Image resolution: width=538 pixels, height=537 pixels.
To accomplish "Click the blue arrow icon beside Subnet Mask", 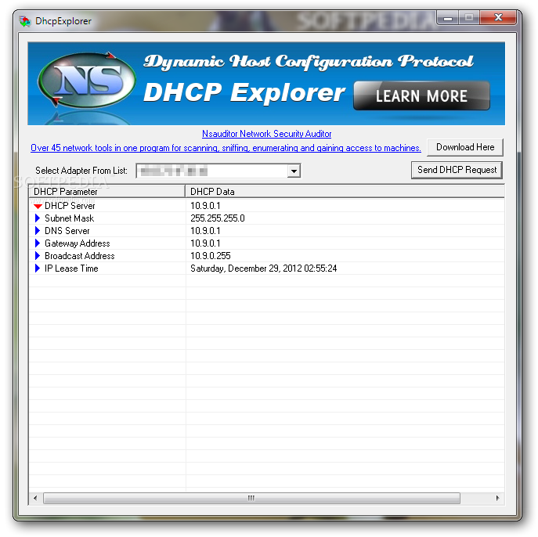I will click(x=38, y=218).
